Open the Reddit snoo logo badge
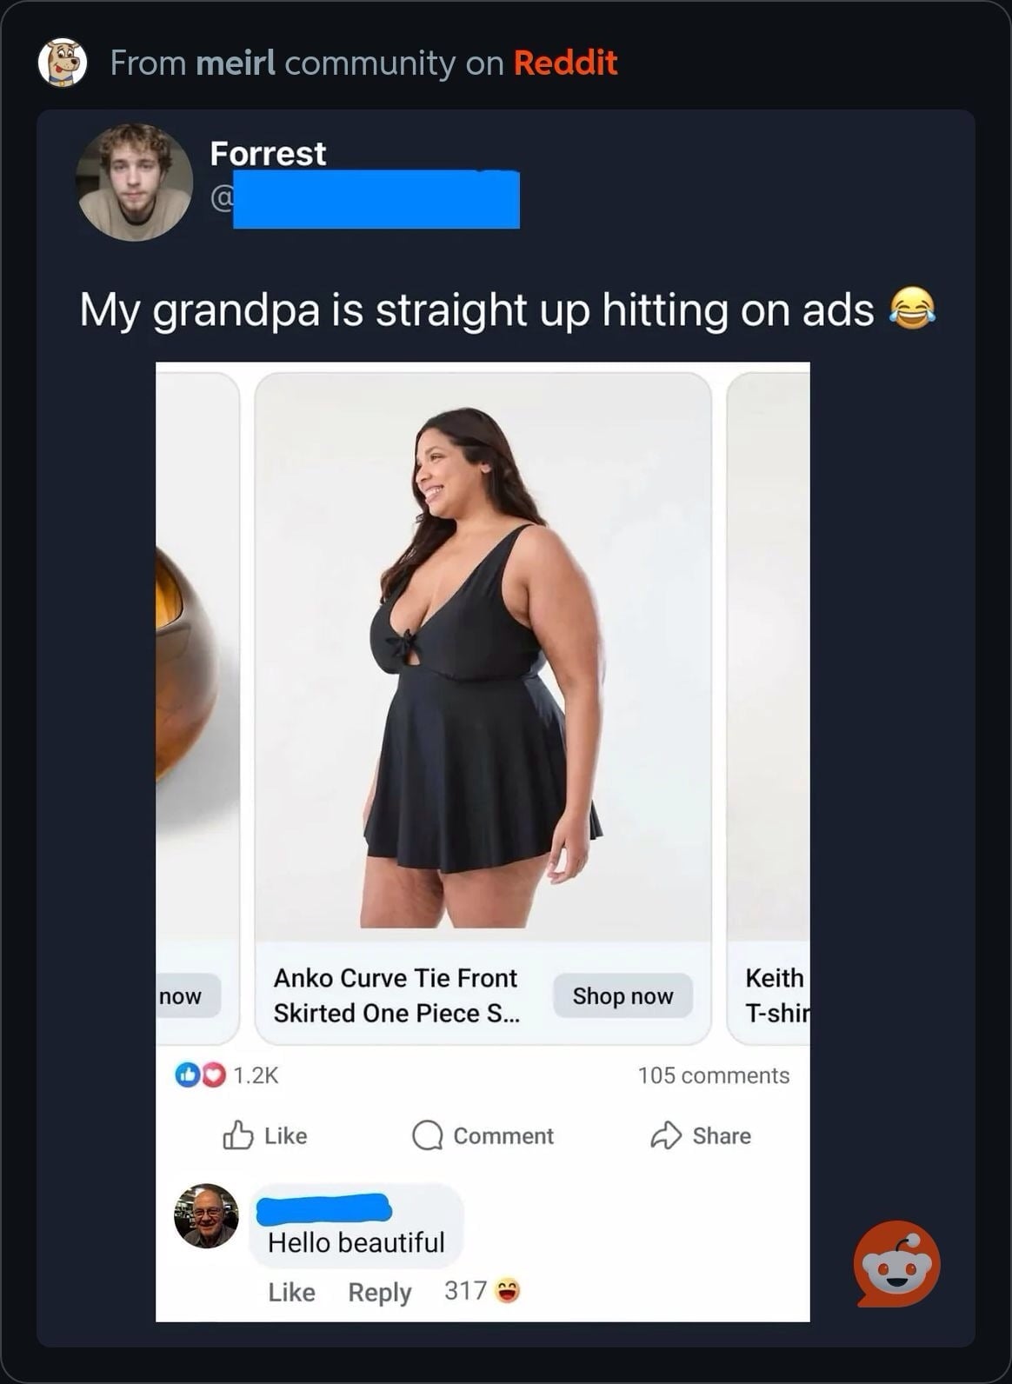The height and width of the screenshot is (1384, 1012). point(897,1264)
